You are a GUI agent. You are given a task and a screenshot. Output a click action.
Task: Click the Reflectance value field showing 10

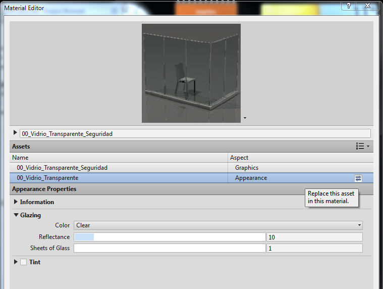(x=314, y=237)
